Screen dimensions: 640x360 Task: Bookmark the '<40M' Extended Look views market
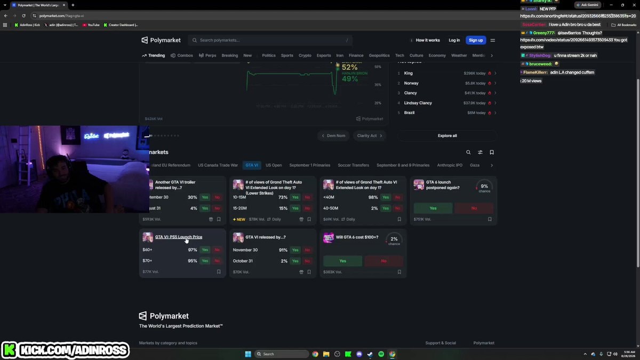pyautogui.click(x=399, y=219)
